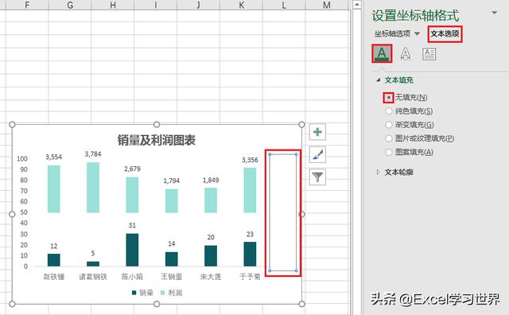Open the Text Effects icon tab
Image resolution: width=509 pixels, height=315 pixels.
[x=405, y=54]
